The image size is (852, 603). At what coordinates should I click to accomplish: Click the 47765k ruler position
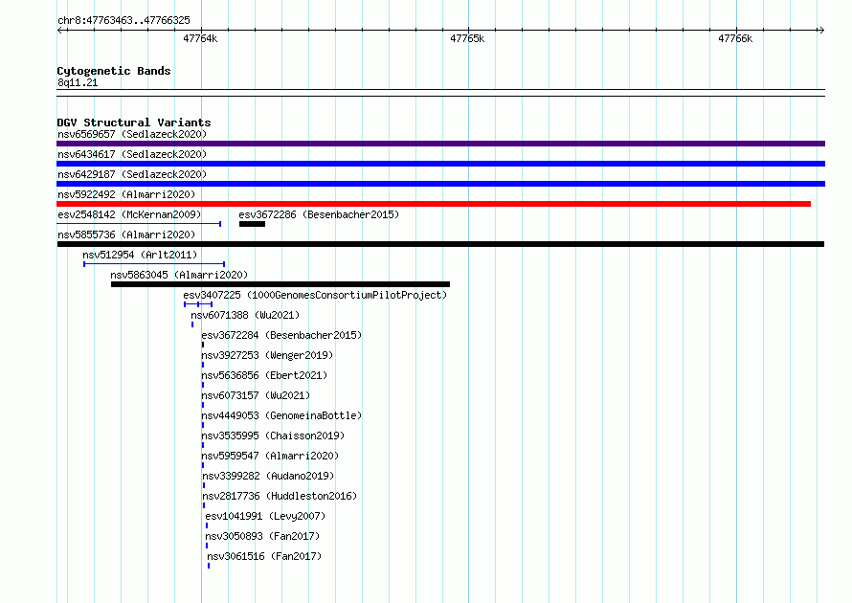[467, 38]
